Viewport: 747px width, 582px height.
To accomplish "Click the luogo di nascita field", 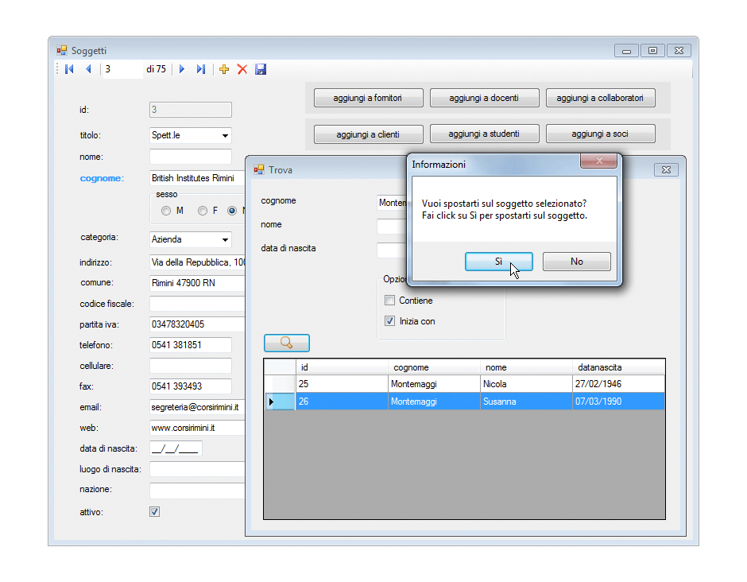I will click(x=197, y=469).
